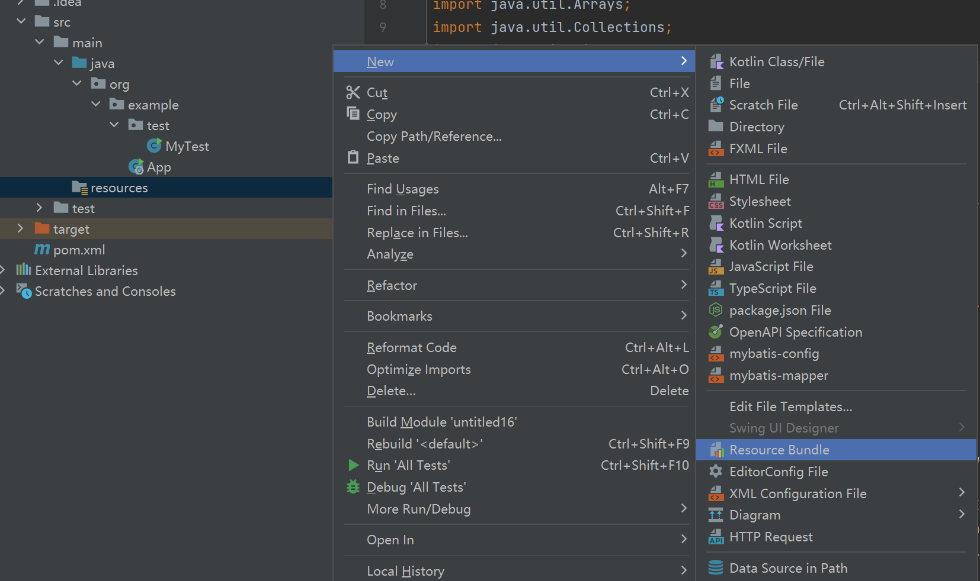Collapse the src folder

21,21
